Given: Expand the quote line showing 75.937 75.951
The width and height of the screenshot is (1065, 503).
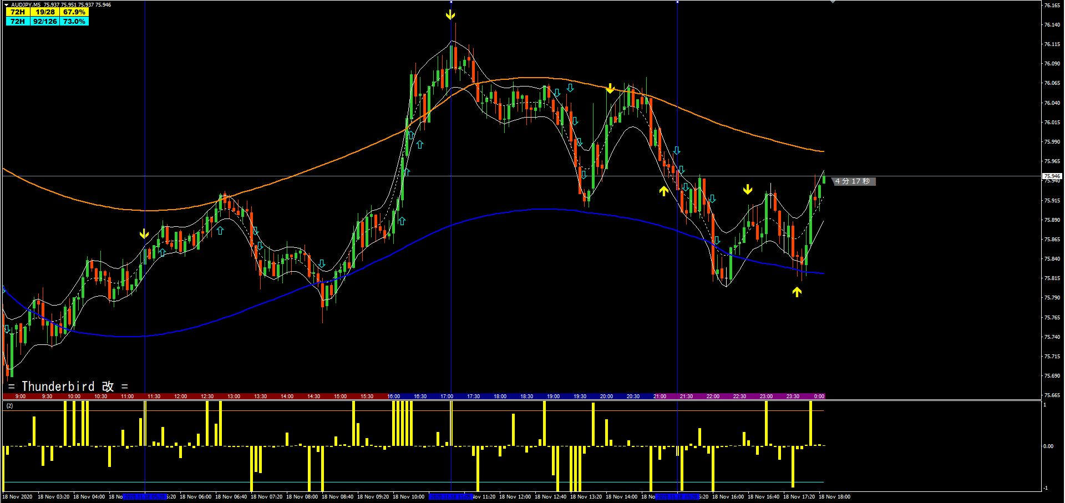Looking at the screenshot, I should (x=58, y=4).
